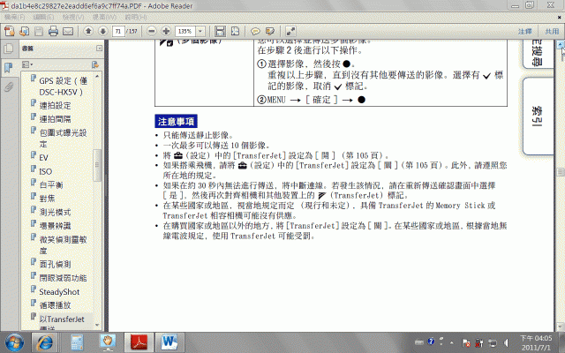565x353 pixels.
Task: Print the document using the printer icon
Action: pos(53,32)
